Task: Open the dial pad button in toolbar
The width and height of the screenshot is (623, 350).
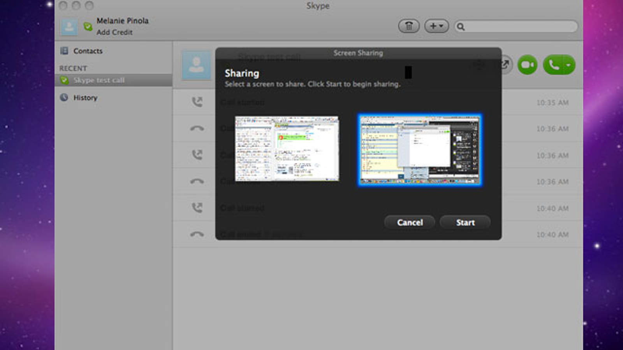Action: [x=409, y=26]
